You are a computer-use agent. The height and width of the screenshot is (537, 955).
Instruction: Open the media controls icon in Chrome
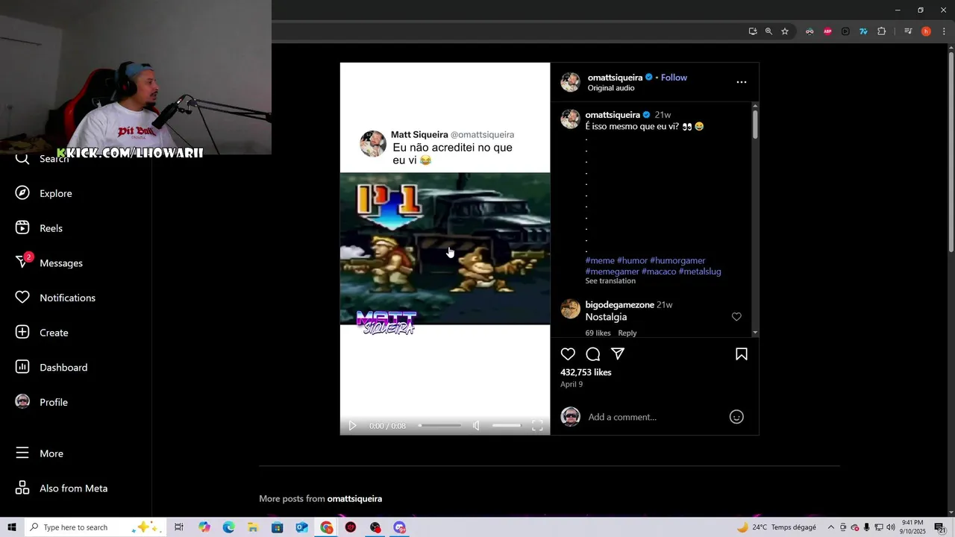click(x=908, y=31)
